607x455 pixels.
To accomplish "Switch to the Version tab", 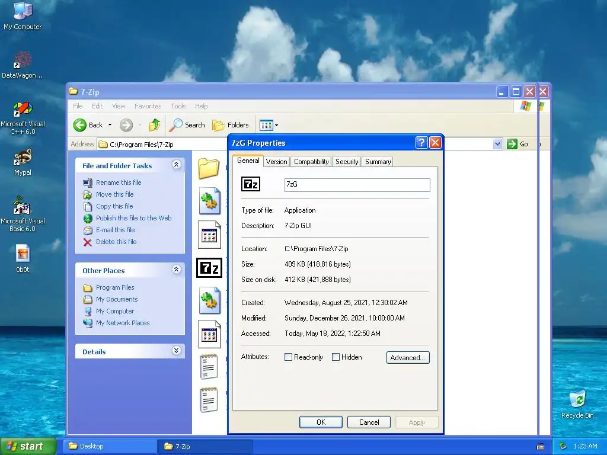I will pyautogui.click(x=276, y=162).
